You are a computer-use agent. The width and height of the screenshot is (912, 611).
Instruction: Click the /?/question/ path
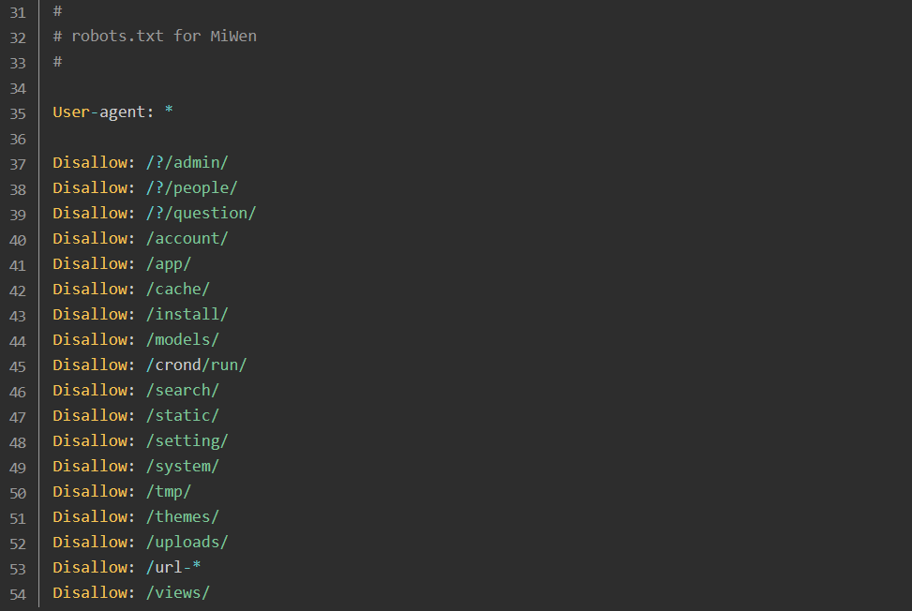click(x=202, y=214)
